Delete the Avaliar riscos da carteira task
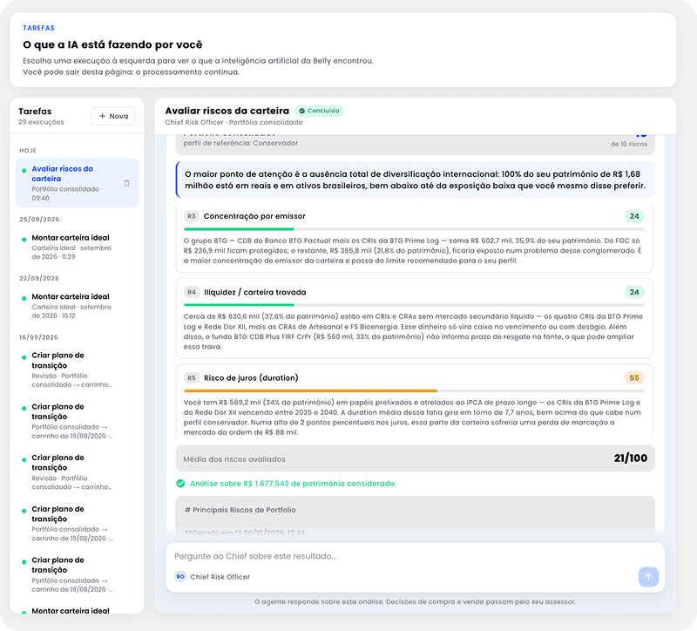The image size is (697, 631). coord(126,183)
